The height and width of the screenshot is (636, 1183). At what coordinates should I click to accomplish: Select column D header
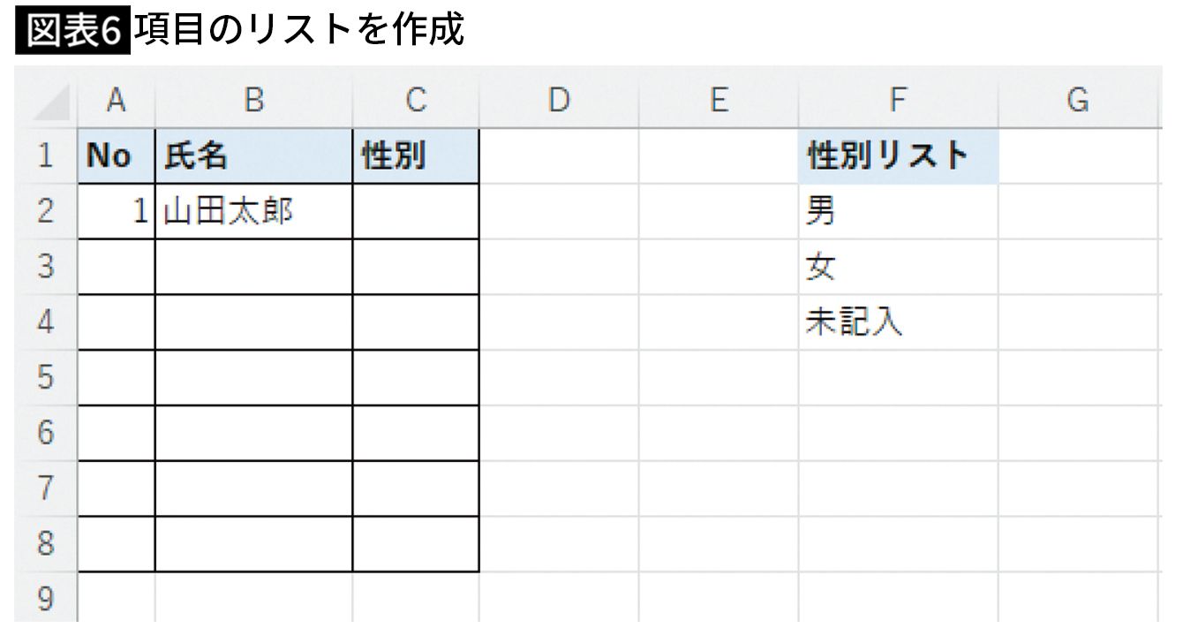coord(558,102)
